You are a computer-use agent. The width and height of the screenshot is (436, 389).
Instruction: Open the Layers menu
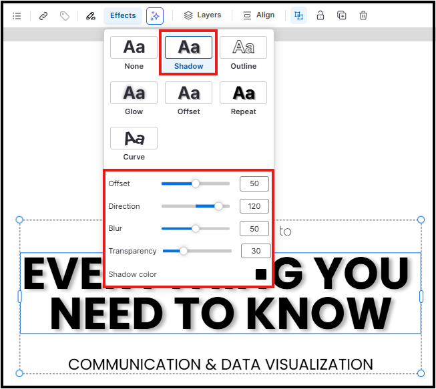tap(202, 15)
